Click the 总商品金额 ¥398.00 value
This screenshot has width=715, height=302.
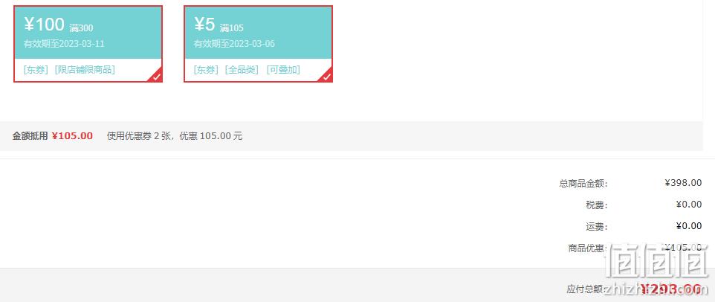[683, 183]
